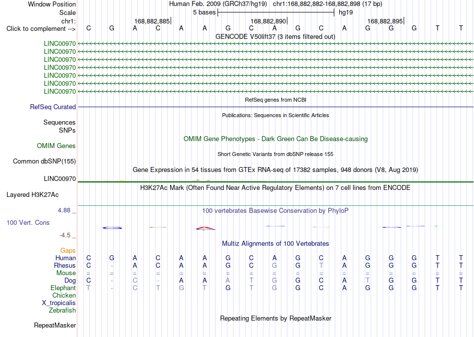The width and height of the screenshot is (474, 337).
Task: Click the Layered H3K27Ac label
Action: (x=32, y=195)
